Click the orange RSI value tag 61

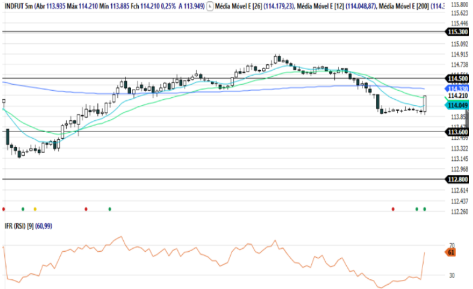point(451,253)
